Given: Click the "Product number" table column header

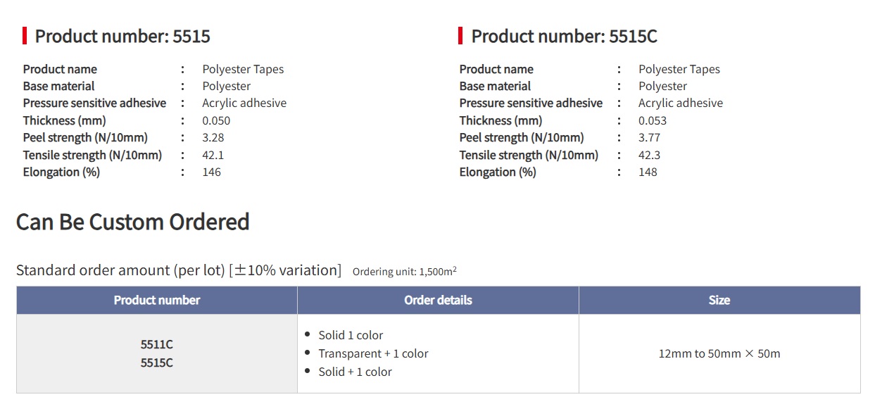Looking at the screenshot, I should pyautogui.click(x=157, y=300).
